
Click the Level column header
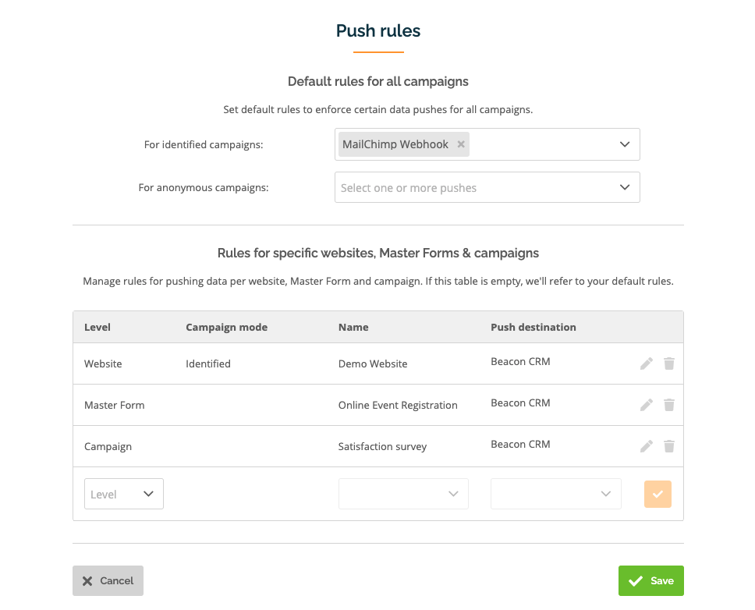pyautogui.click(x=97, y=328)
